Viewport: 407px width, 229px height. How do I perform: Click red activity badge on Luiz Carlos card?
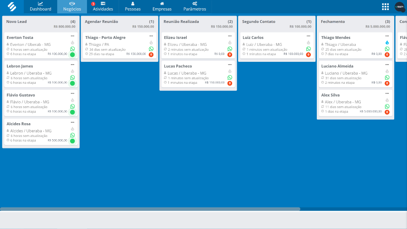tap(309, 55)
